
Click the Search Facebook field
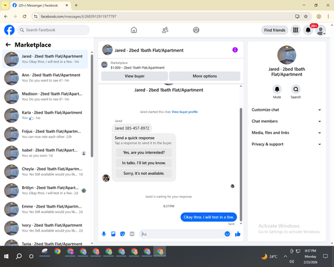(x=53, y=30)
